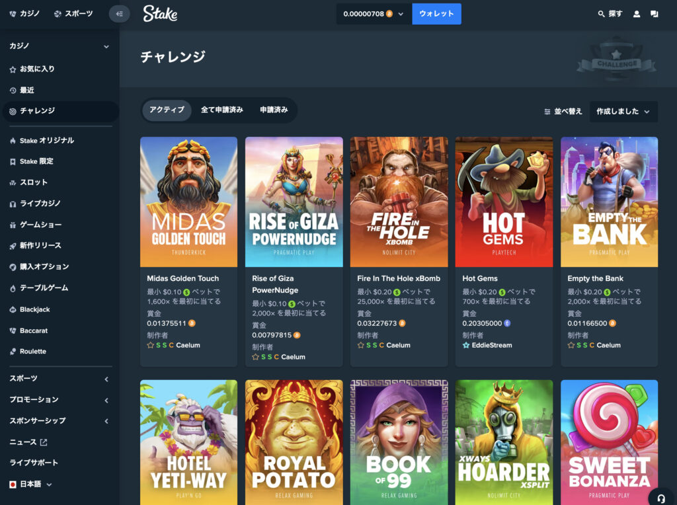The image size is (677, 505).
Task: Click the clock icon next to 最近
Action: click(13, 90)
